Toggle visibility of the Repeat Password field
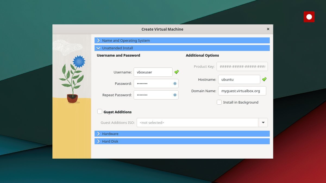Viewport: 326px width, 183px height. [175, 95]
